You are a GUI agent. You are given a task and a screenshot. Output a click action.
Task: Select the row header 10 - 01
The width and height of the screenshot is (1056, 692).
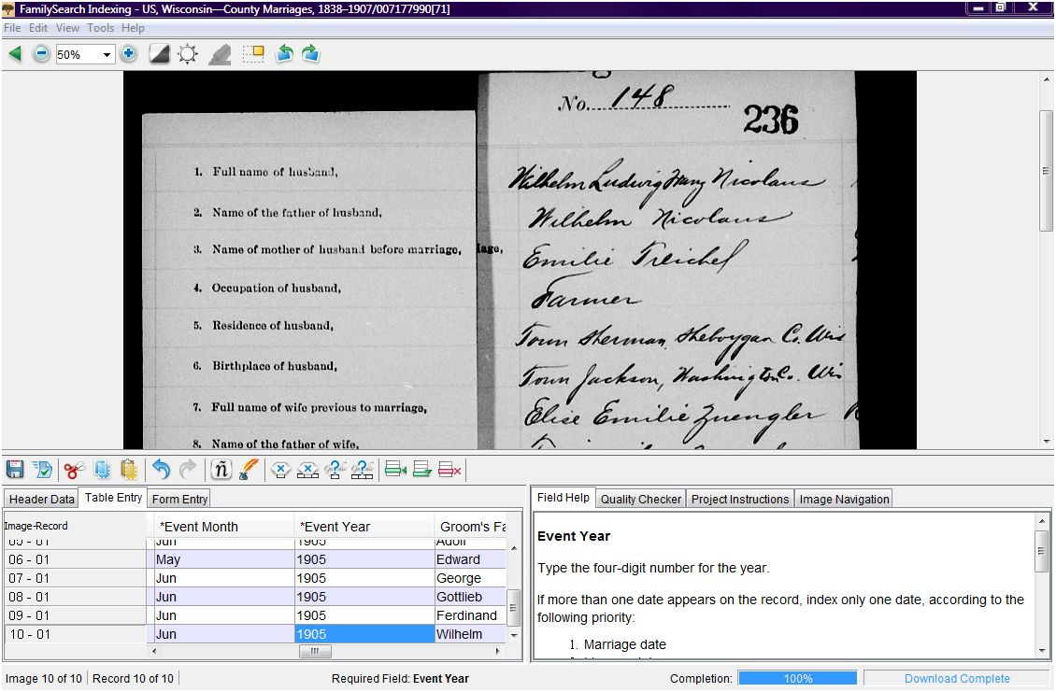click(x=75, y=634)
